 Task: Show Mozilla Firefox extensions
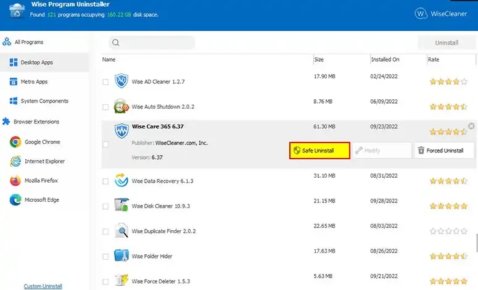[x=41, y=181]
